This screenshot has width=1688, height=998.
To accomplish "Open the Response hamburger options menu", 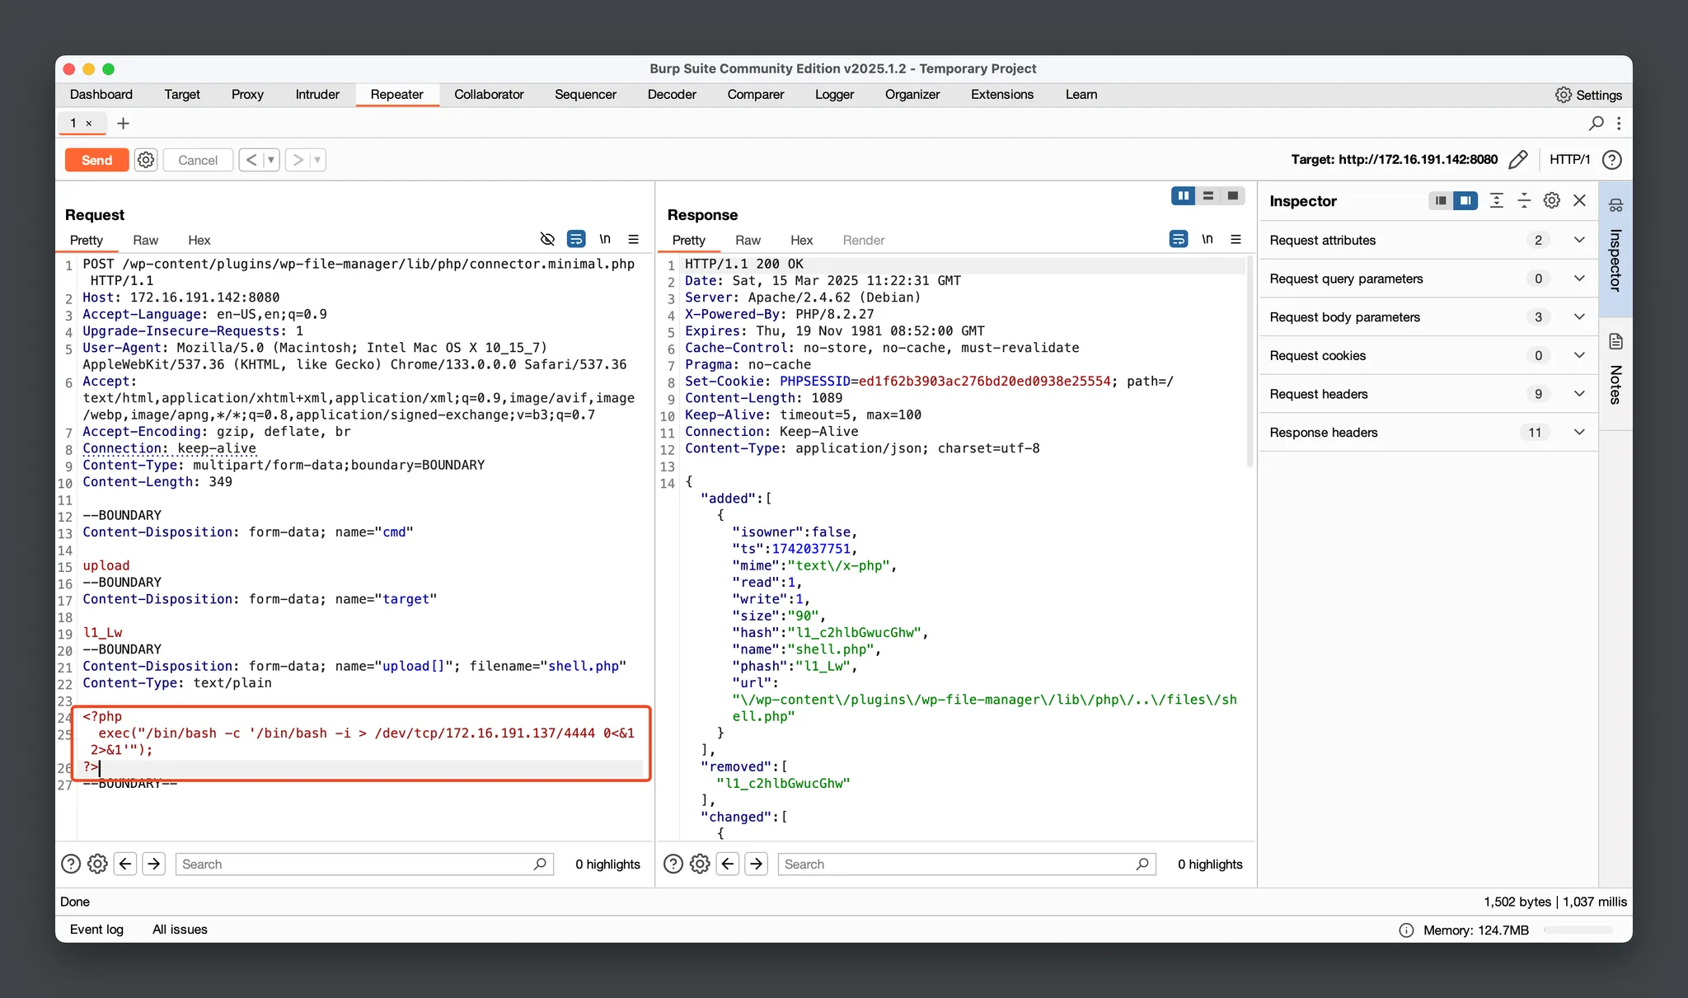I will point(1236,240).
